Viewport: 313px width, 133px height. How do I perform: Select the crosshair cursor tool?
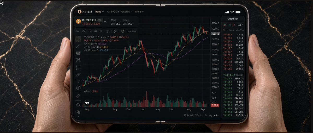point(78,39)
